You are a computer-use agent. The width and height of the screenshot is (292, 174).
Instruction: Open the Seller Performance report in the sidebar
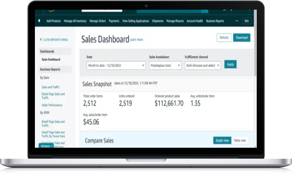tap(52, 105)
